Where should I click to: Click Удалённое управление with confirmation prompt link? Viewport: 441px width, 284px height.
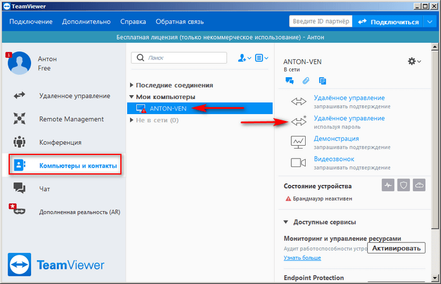[349, 98]
